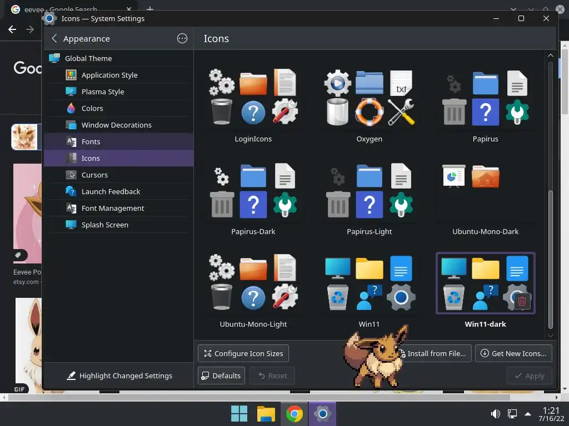Image resolution: width=569 pixels, height=426 pixels.
Task: Restore settings with Defaults button
Action: 221,376
